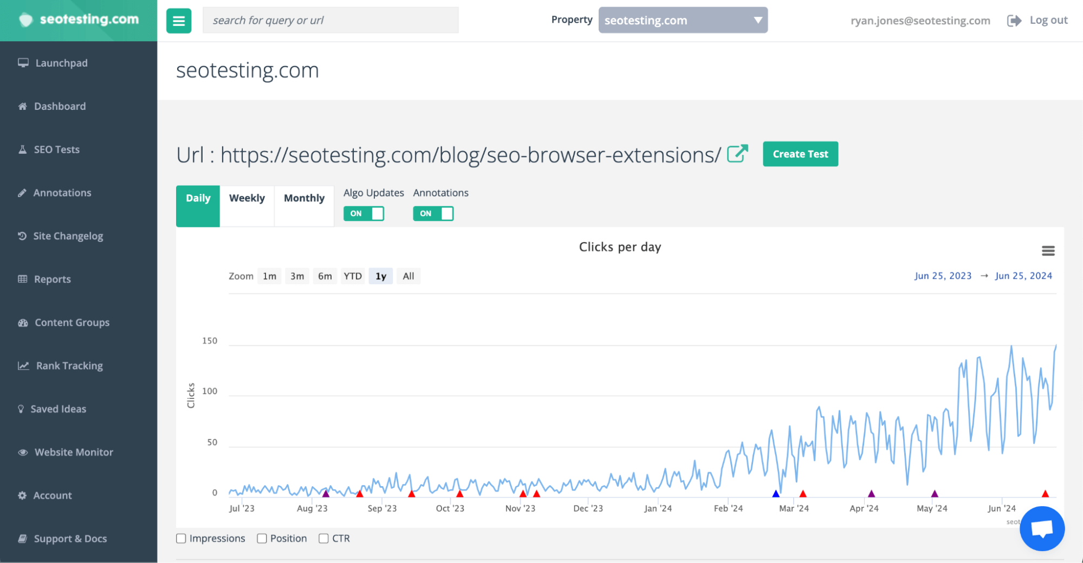Edit end date Jun 25, 2024
The image size is (1083, 563).
click(1023, 276)
